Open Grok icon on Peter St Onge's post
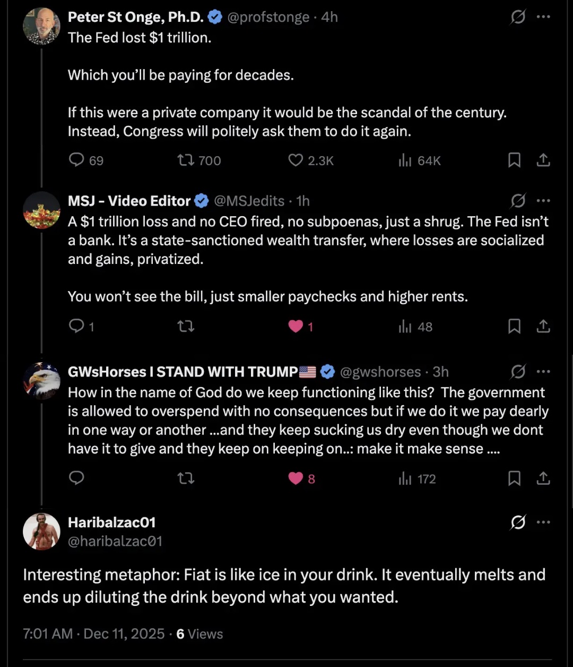This screenshot has height=667, width=573. pyautogui.click(x=518, y=18)
